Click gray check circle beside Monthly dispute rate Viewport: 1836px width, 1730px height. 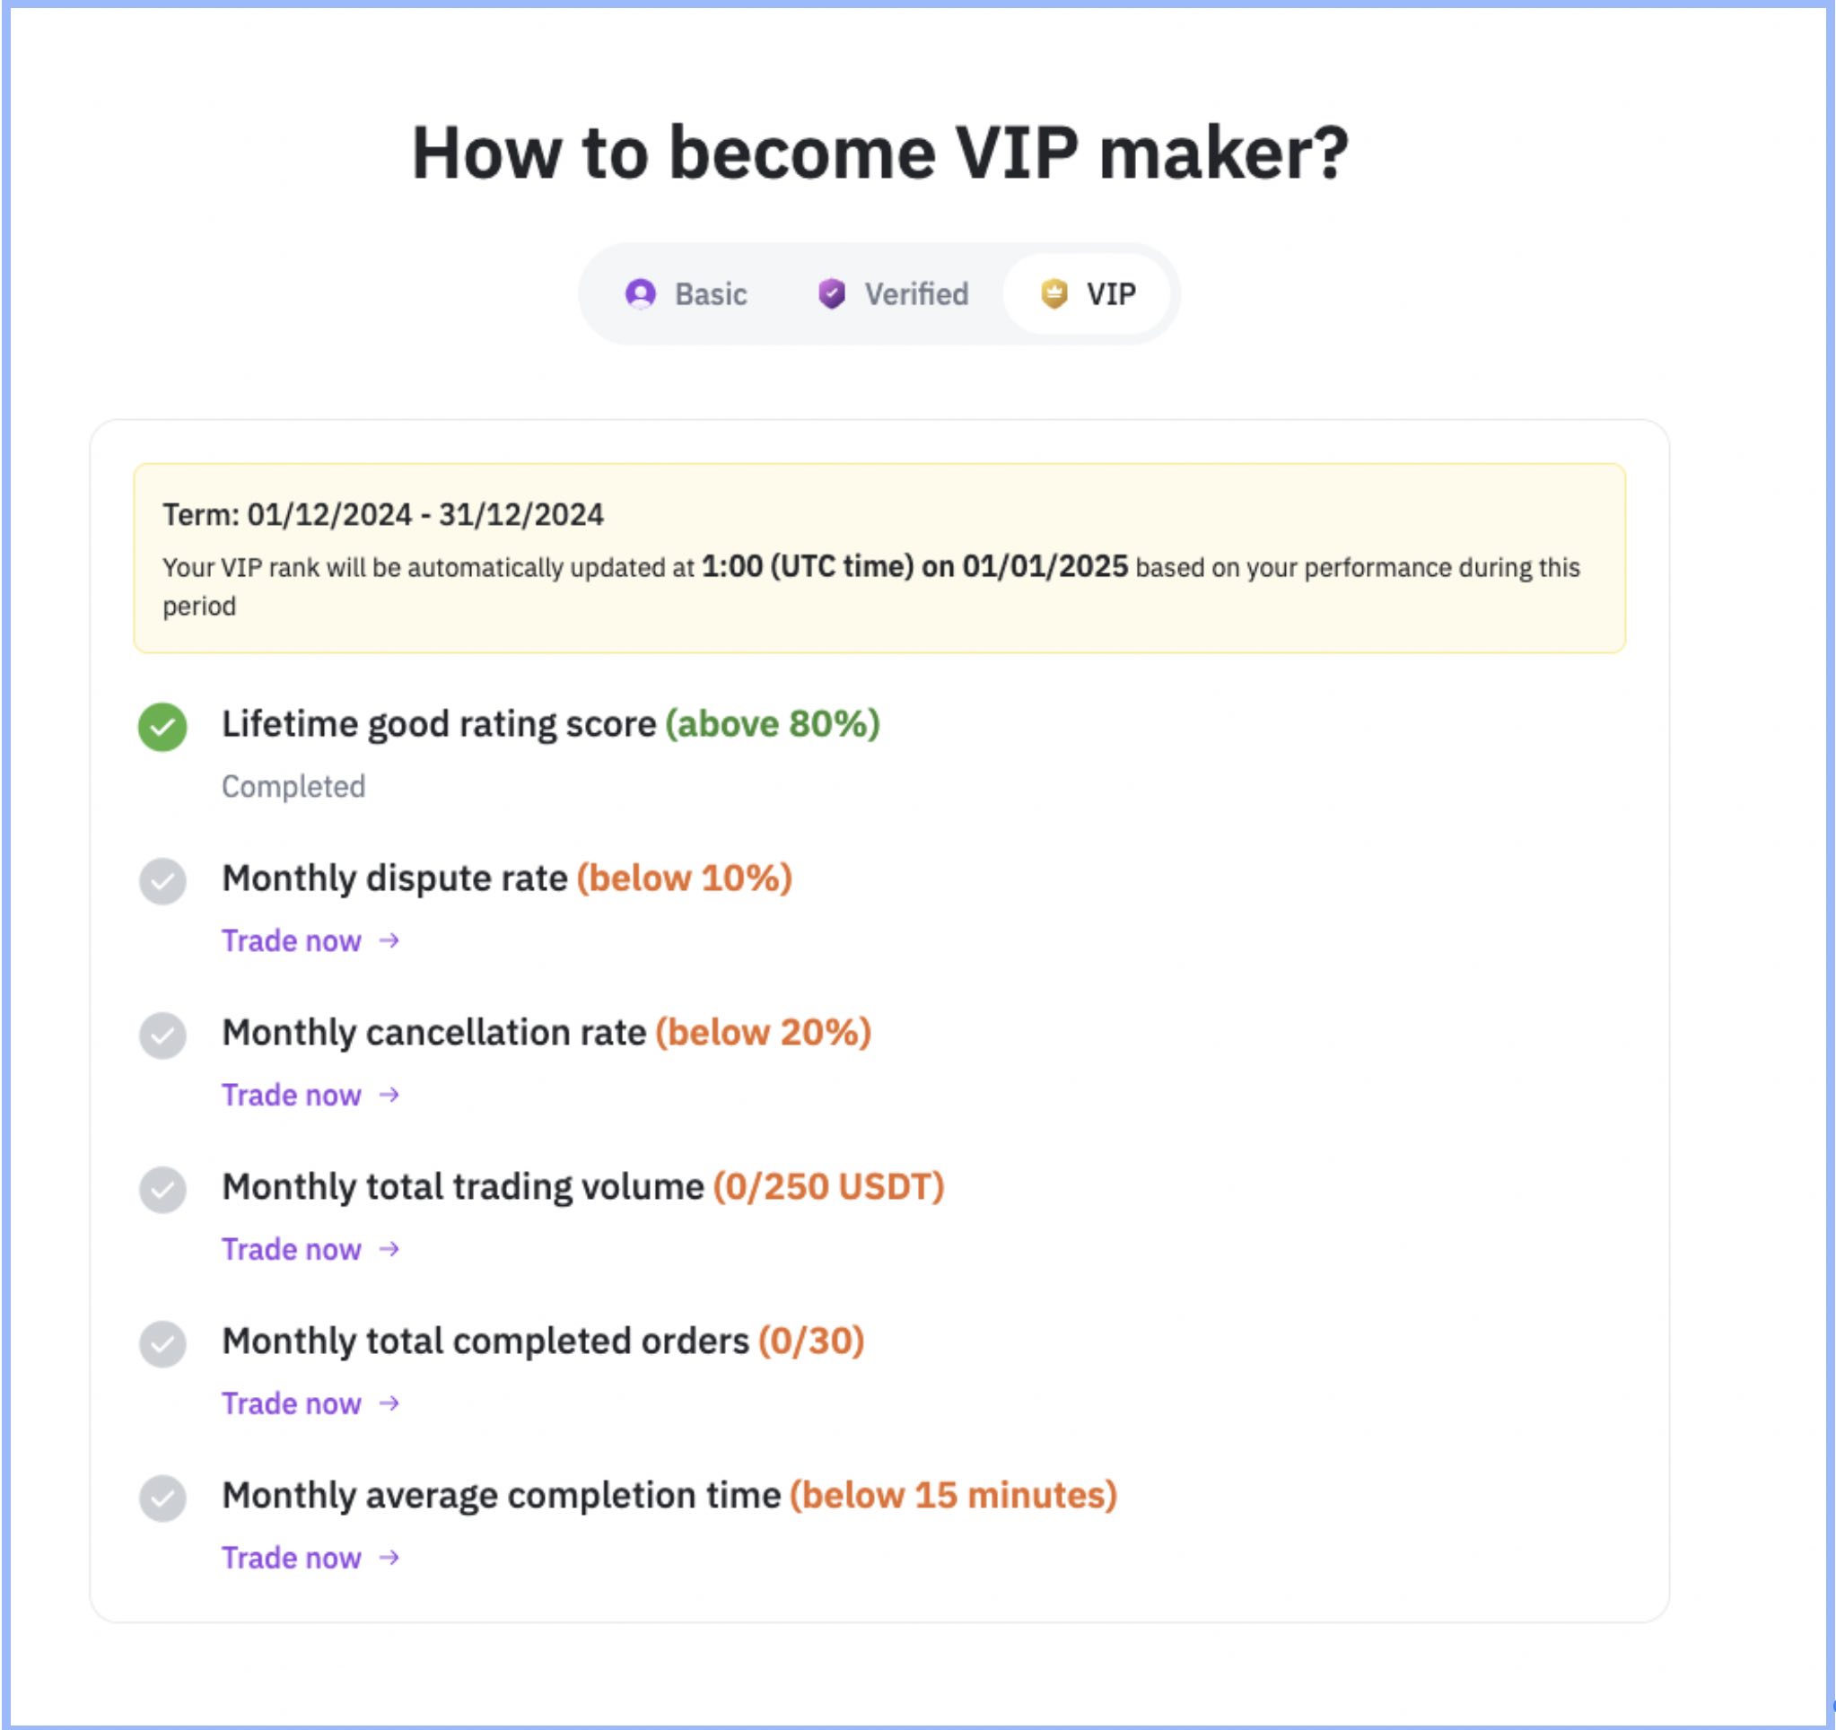(162, 880)
